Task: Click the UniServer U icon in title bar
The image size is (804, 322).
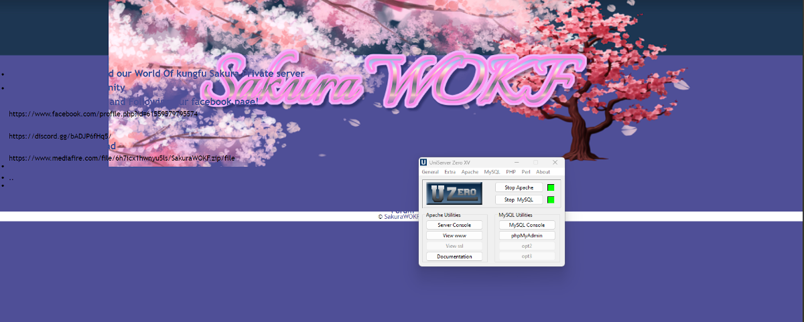Action: pyautogui.click(x=423, y=163)
